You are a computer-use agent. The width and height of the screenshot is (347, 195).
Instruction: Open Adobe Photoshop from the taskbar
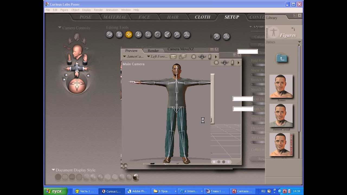(x=138, y=191)
